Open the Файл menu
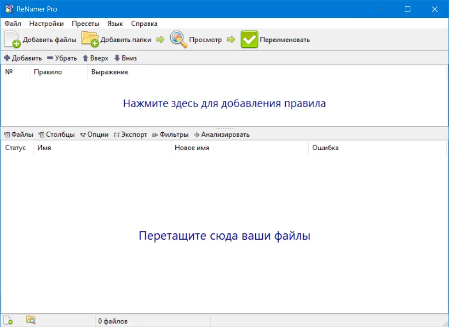The width and height of the screenshot is (449, 327). 13,23
